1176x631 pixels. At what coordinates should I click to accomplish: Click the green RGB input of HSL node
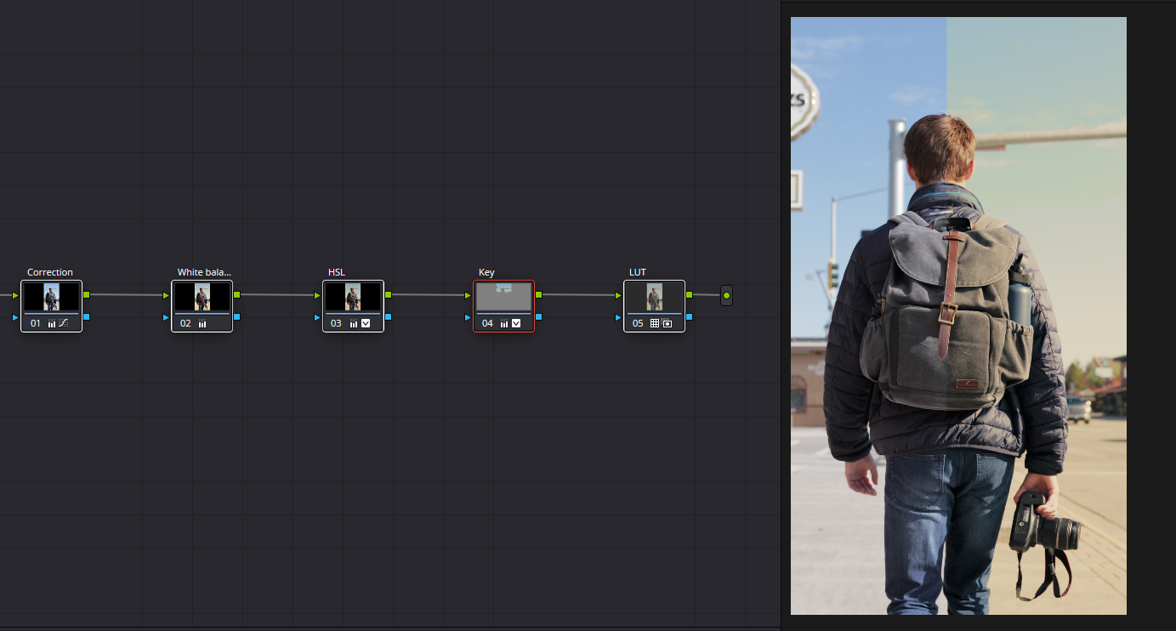coord(317,295)
